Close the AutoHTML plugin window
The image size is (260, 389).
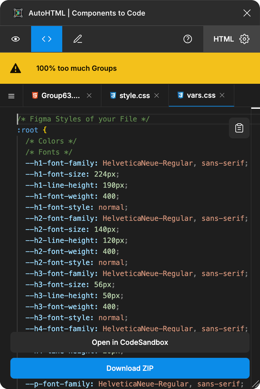point(247,13)
